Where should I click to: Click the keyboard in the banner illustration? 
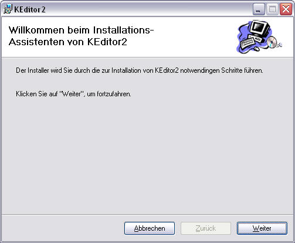[x=248, y=43]
